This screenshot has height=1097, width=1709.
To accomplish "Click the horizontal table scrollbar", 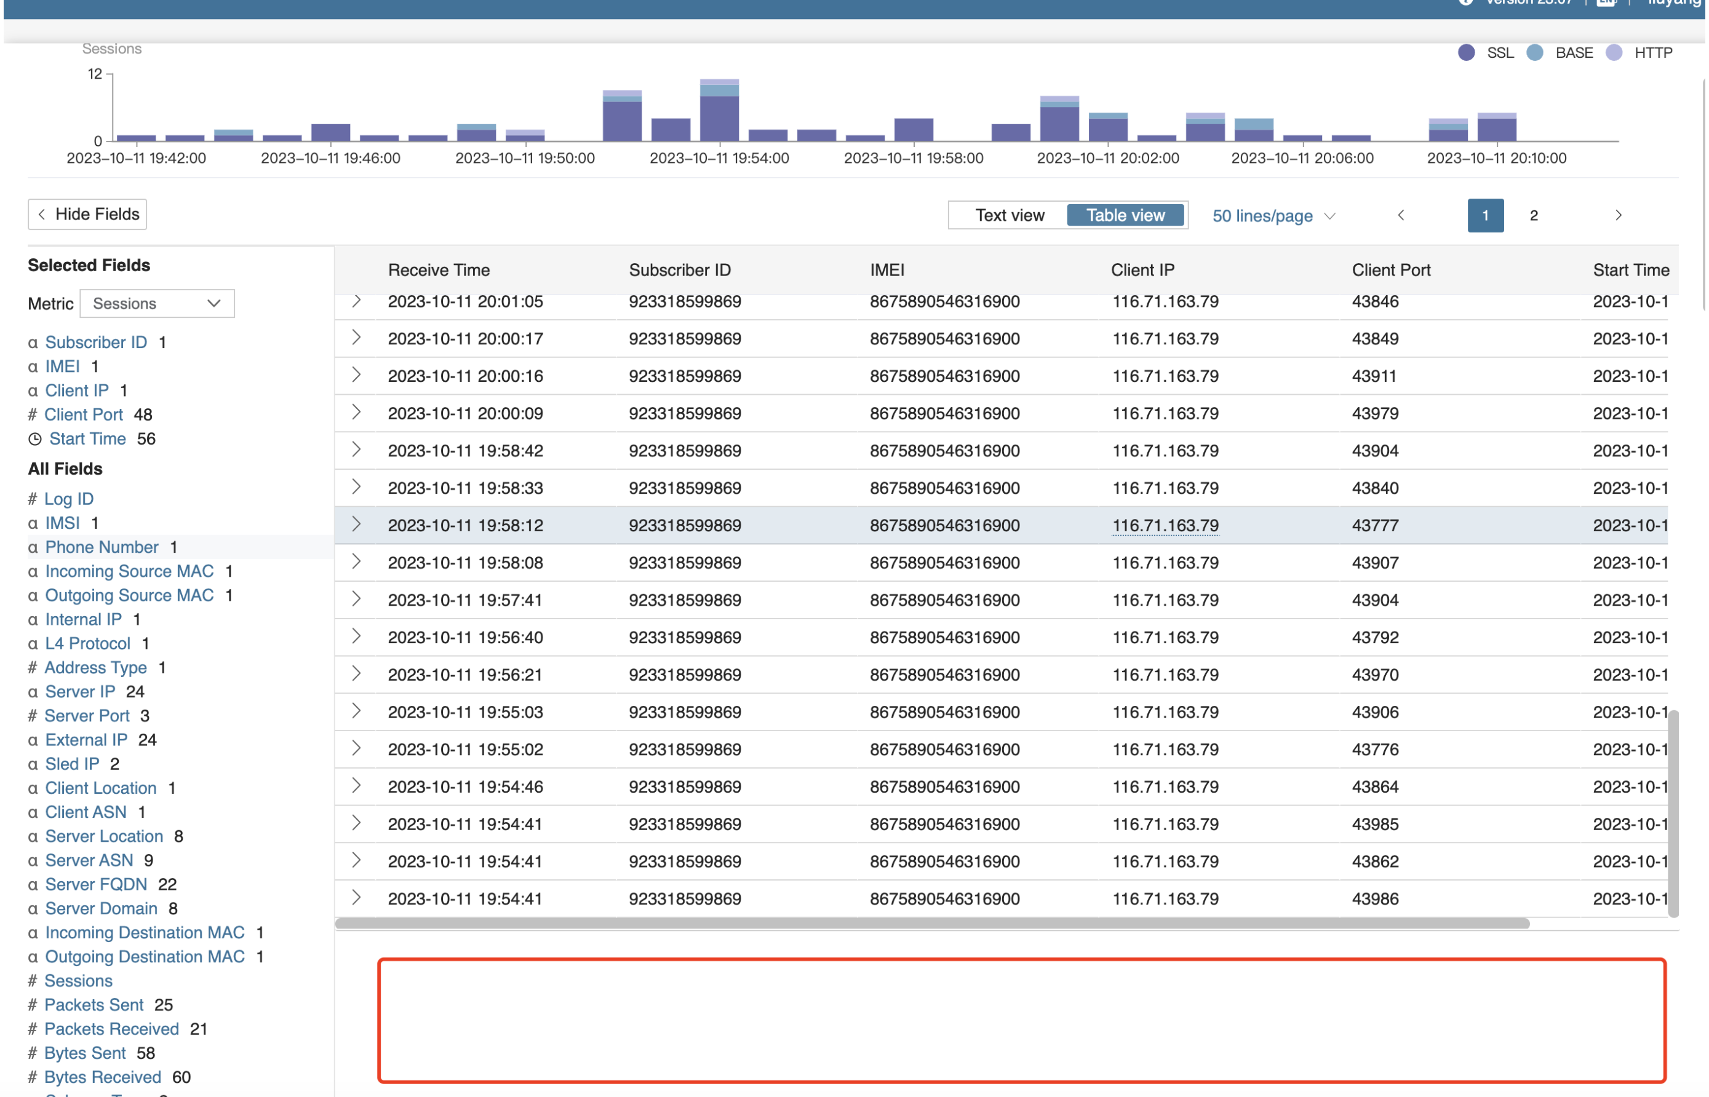I will (931, 923).
